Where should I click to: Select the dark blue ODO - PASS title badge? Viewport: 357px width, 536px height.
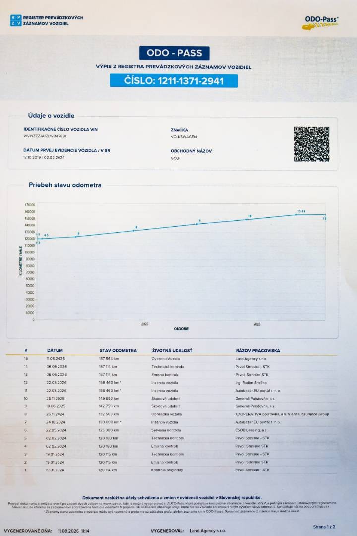coord(174,53)
